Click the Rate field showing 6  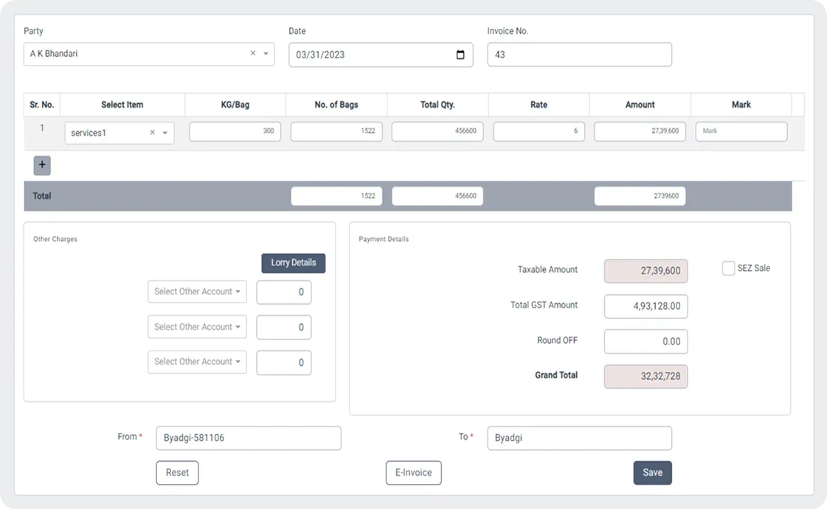click(539, 131)
